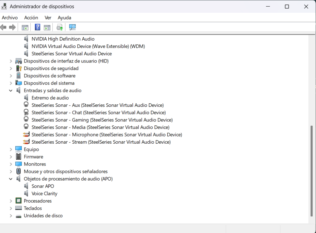Click the mouse icon of Mouse y otros dispositivos

tap(19, 171)
